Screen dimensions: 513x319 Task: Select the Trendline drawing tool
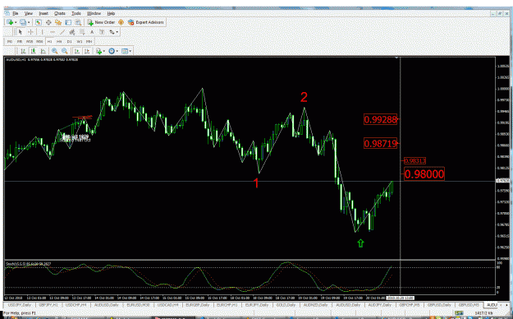(x=62, y=32)
